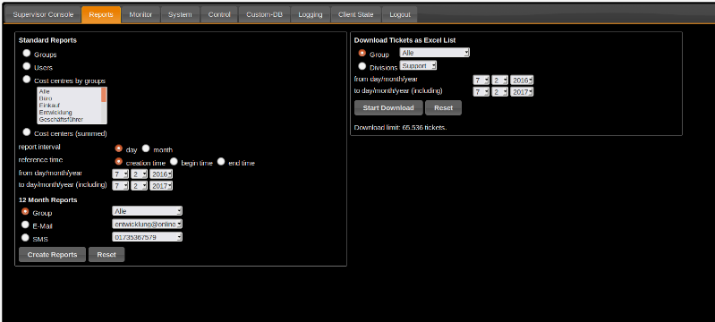Screen dimensions: 715x322
Task: Click the Start Download button
Action: coord(388,108)
